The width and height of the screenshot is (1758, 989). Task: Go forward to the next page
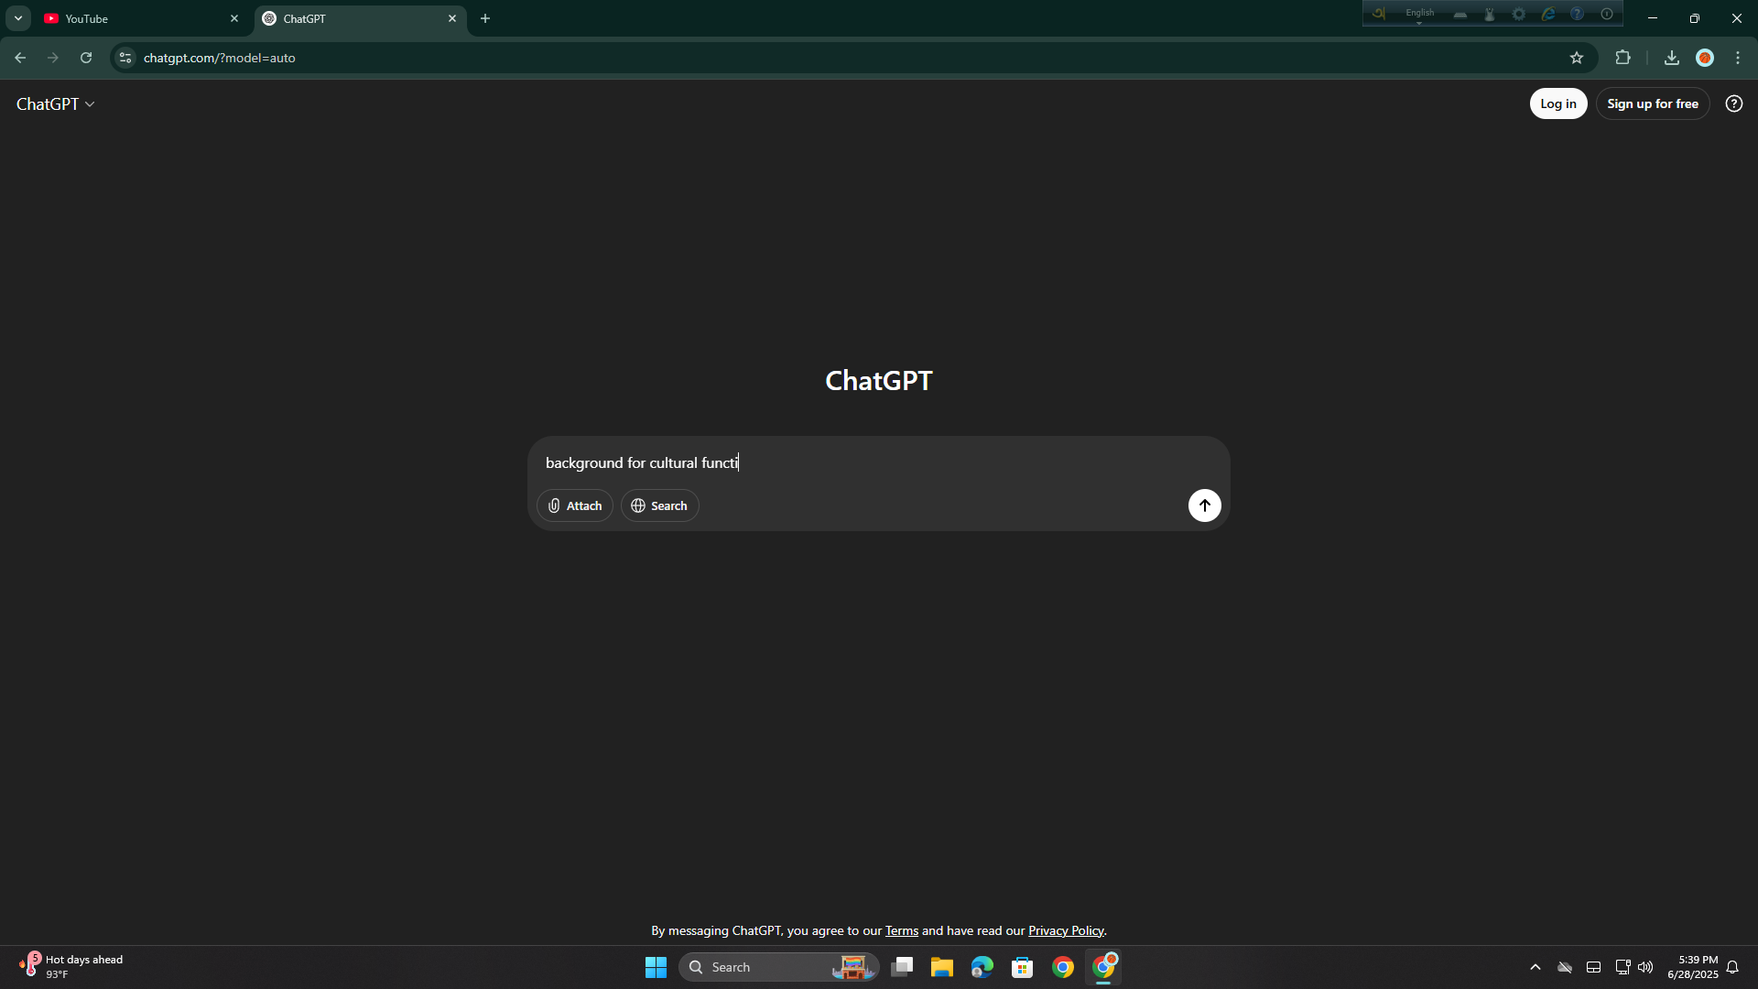pyautogui.click(x=53, y=58)
